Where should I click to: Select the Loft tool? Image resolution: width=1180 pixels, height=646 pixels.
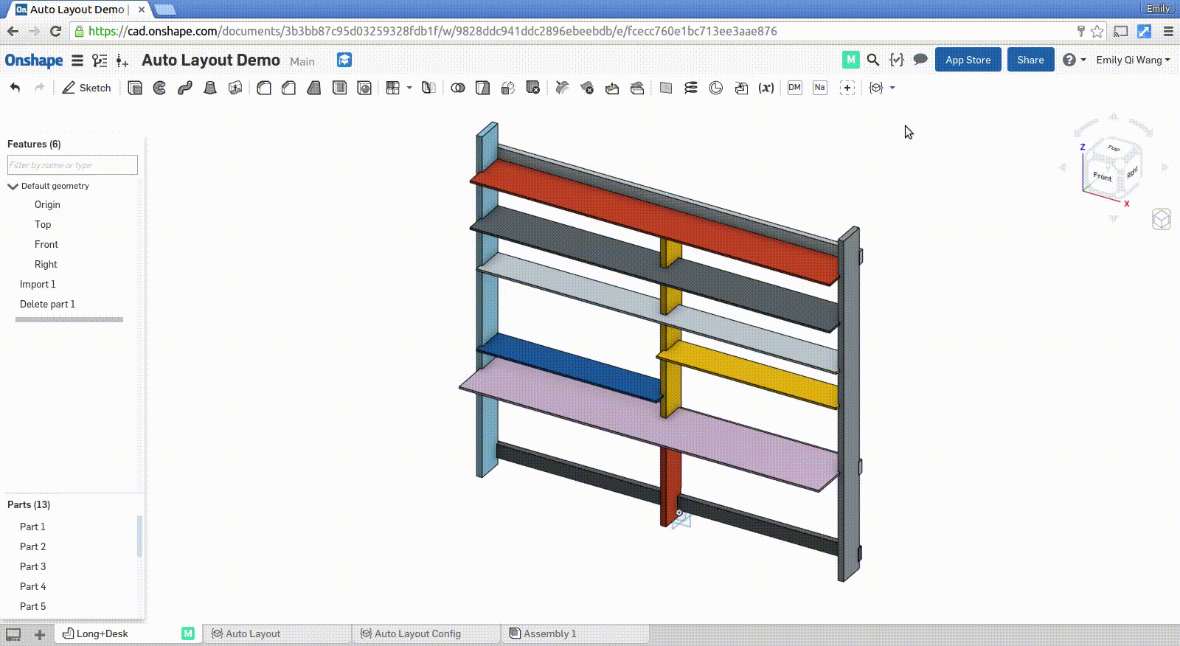[210, 88]
